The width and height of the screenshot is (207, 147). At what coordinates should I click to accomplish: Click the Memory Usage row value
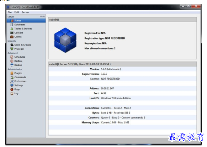tap(115, 123)
